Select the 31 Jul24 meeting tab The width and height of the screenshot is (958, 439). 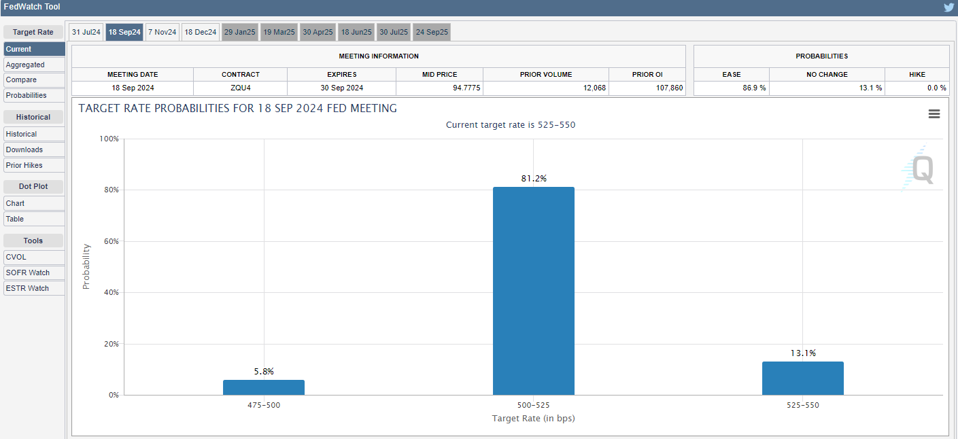pyautogui.click(x=86, y=32)
